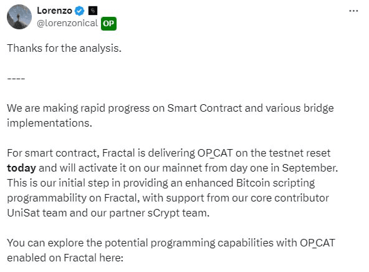The width and height of the screenshot is (369, 272).
Task: Click the blue verified checkmark badge
Action: coord(80,11)
